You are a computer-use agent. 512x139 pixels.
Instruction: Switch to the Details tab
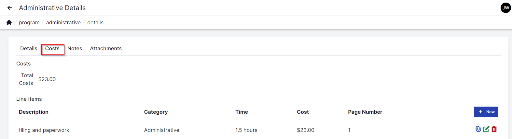coord(29,49)
